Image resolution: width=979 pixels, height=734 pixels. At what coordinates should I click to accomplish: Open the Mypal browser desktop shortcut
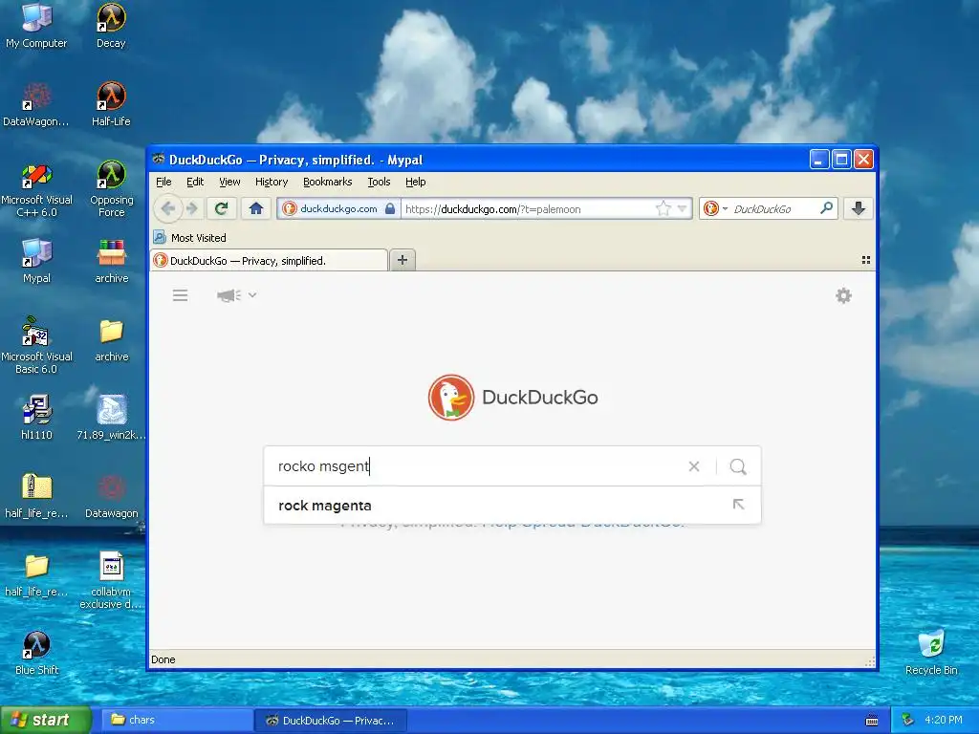tap(36, 261)
